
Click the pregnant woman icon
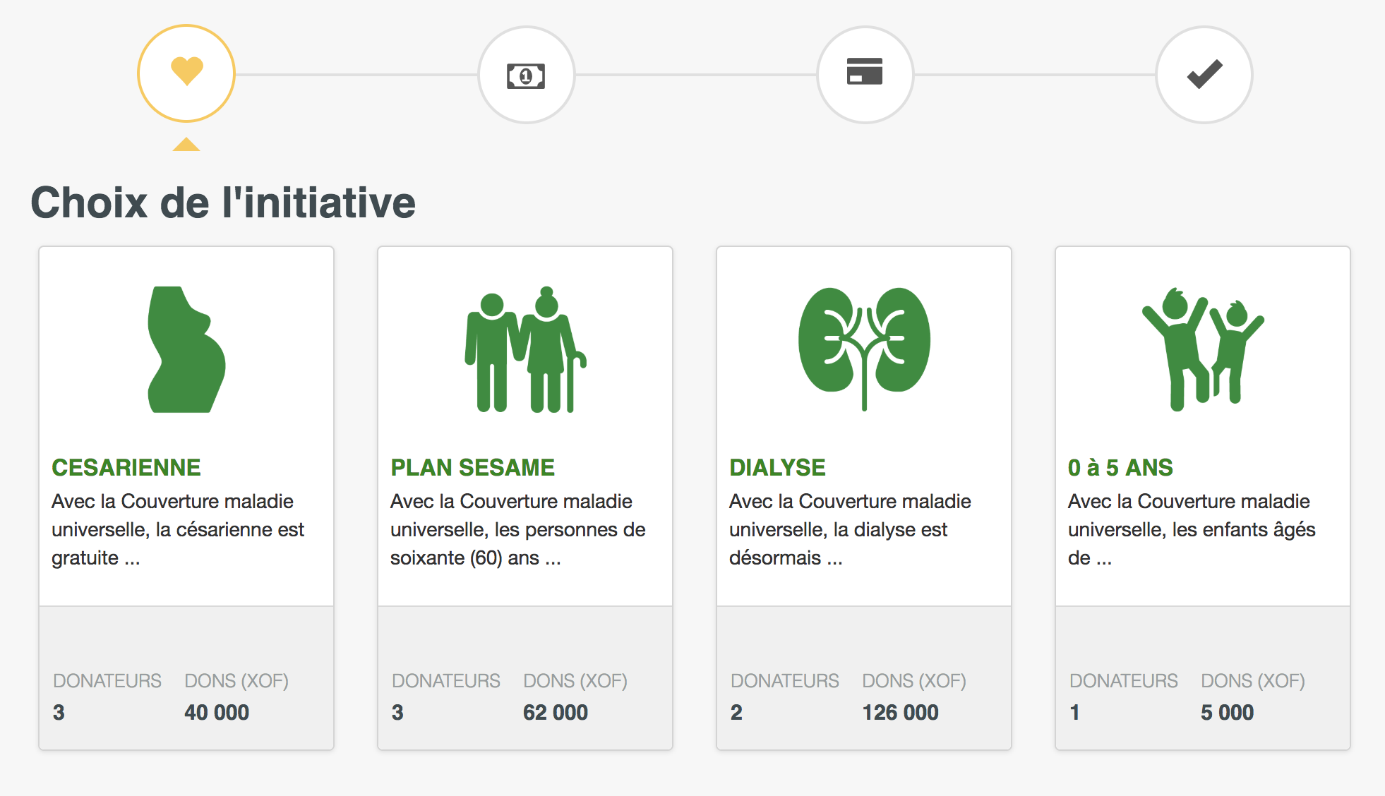(186, 349)
